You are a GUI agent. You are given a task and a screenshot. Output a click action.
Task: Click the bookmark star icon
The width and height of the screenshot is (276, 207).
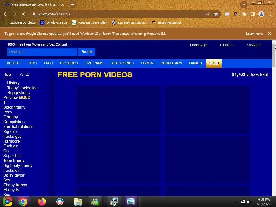(216, 14)
